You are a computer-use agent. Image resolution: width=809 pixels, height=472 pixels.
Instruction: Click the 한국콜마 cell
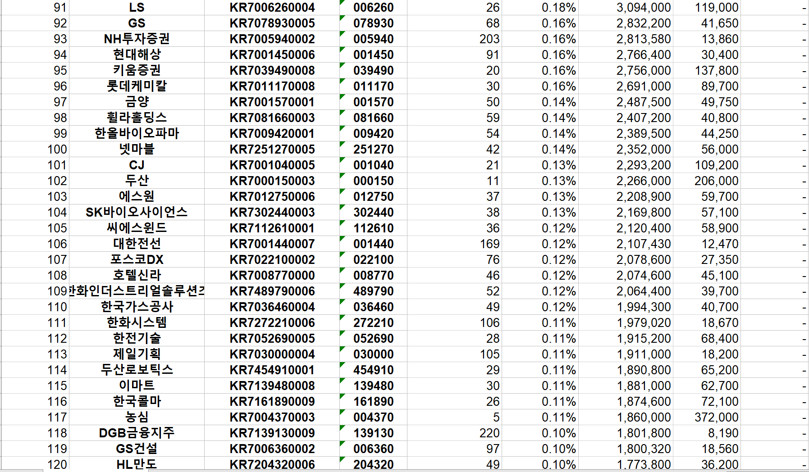point(137,402)
